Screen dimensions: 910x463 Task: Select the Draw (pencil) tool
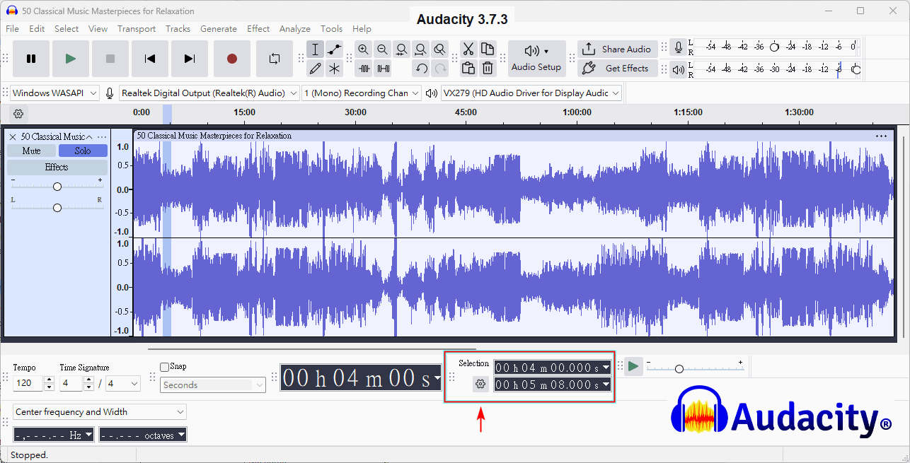tap(316, 69)
